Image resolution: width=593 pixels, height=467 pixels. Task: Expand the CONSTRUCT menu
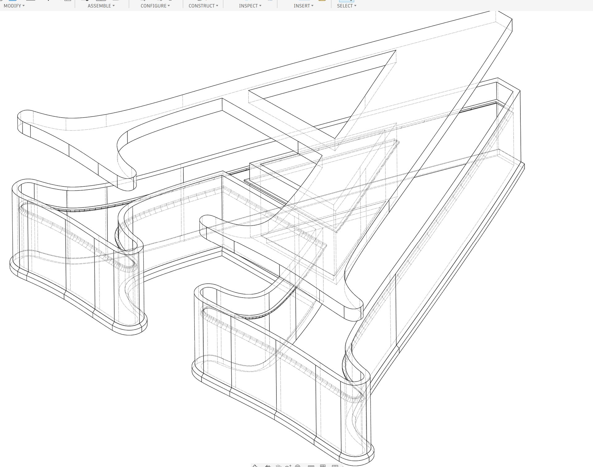tap(203, 6)
